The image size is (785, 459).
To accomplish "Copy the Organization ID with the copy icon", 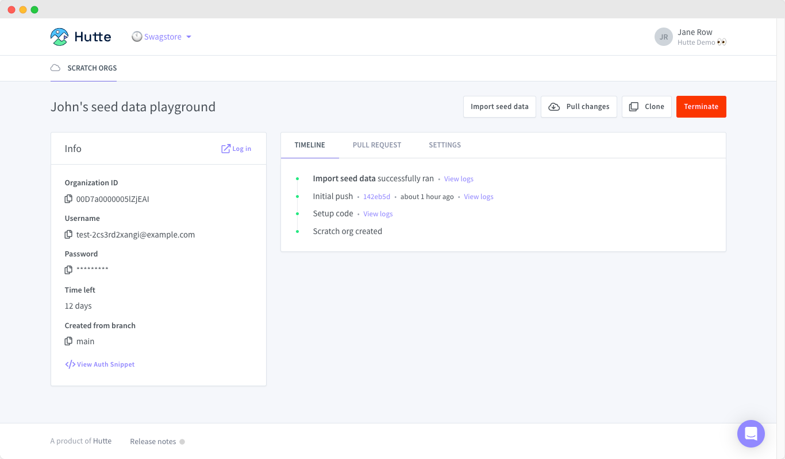I will [x=68, y=199].
